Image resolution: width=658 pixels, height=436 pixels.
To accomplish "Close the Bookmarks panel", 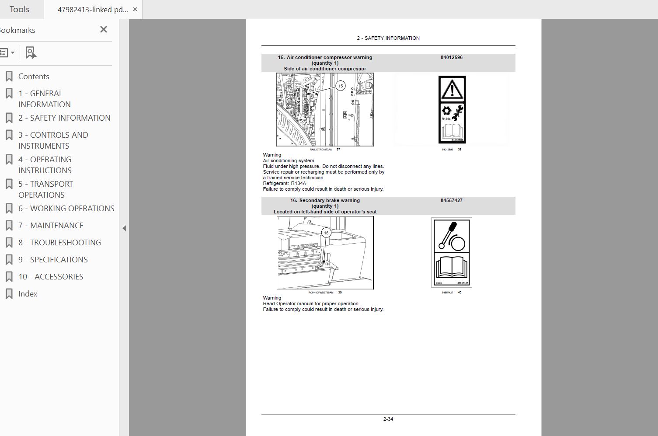I will tap(104, 29).
